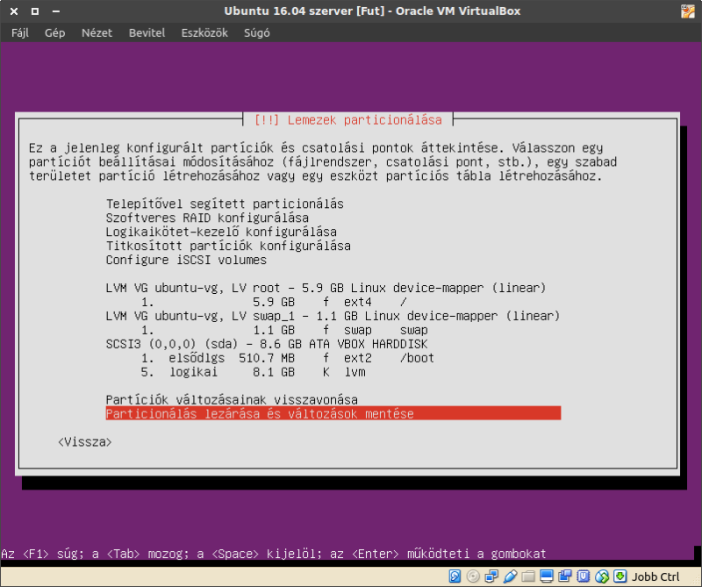Select the 1.1 GB swap partition row
This screenshot has width=702, height=587.
(x=284, y=330)
